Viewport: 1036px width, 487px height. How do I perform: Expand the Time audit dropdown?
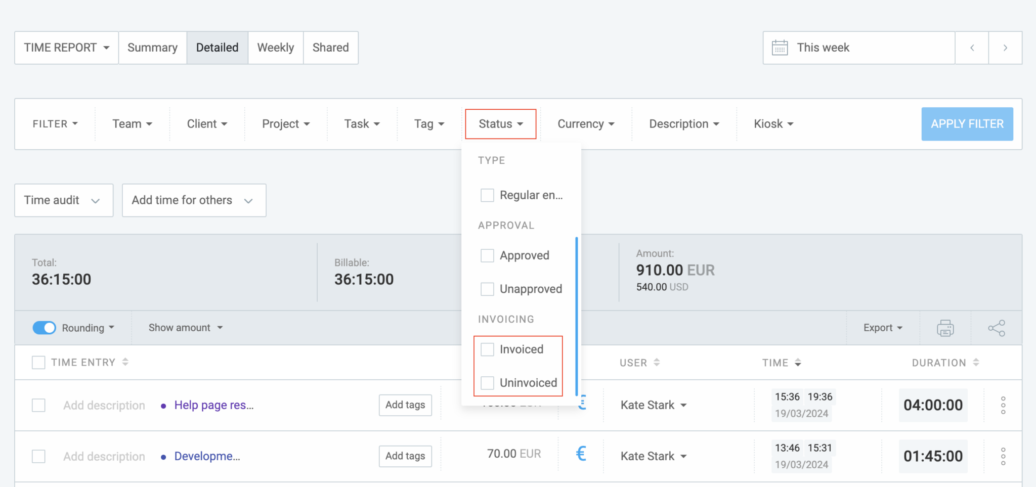pyautogui.click(x=63, y=200)
